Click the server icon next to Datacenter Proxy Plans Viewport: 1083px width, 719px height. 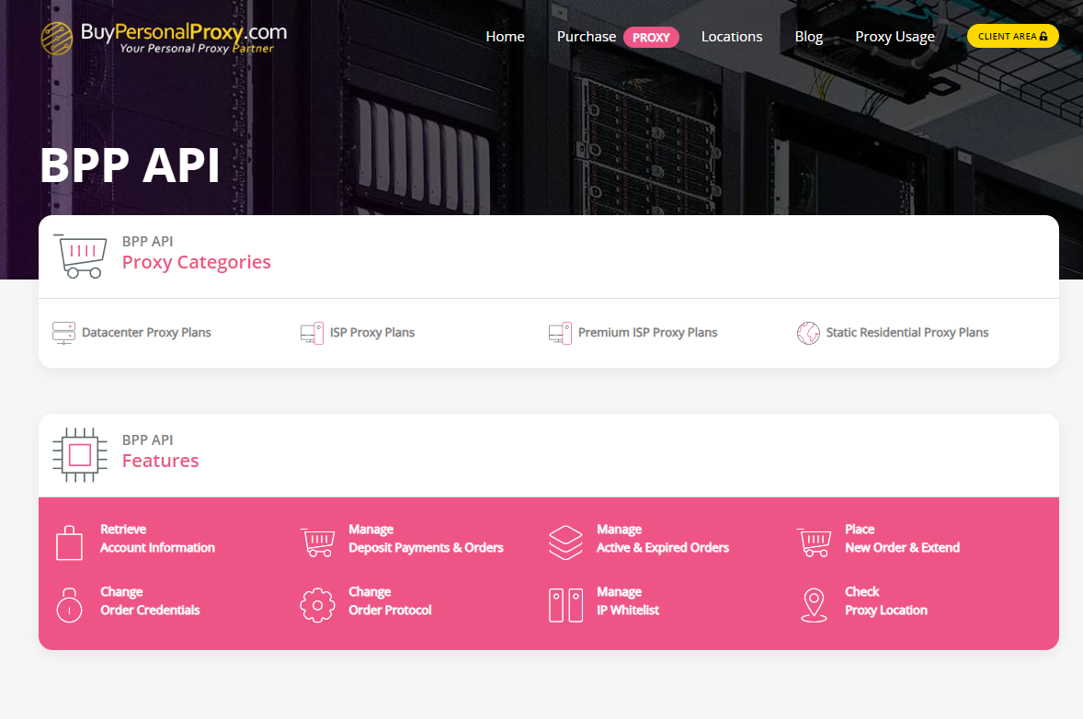point(63,333)
